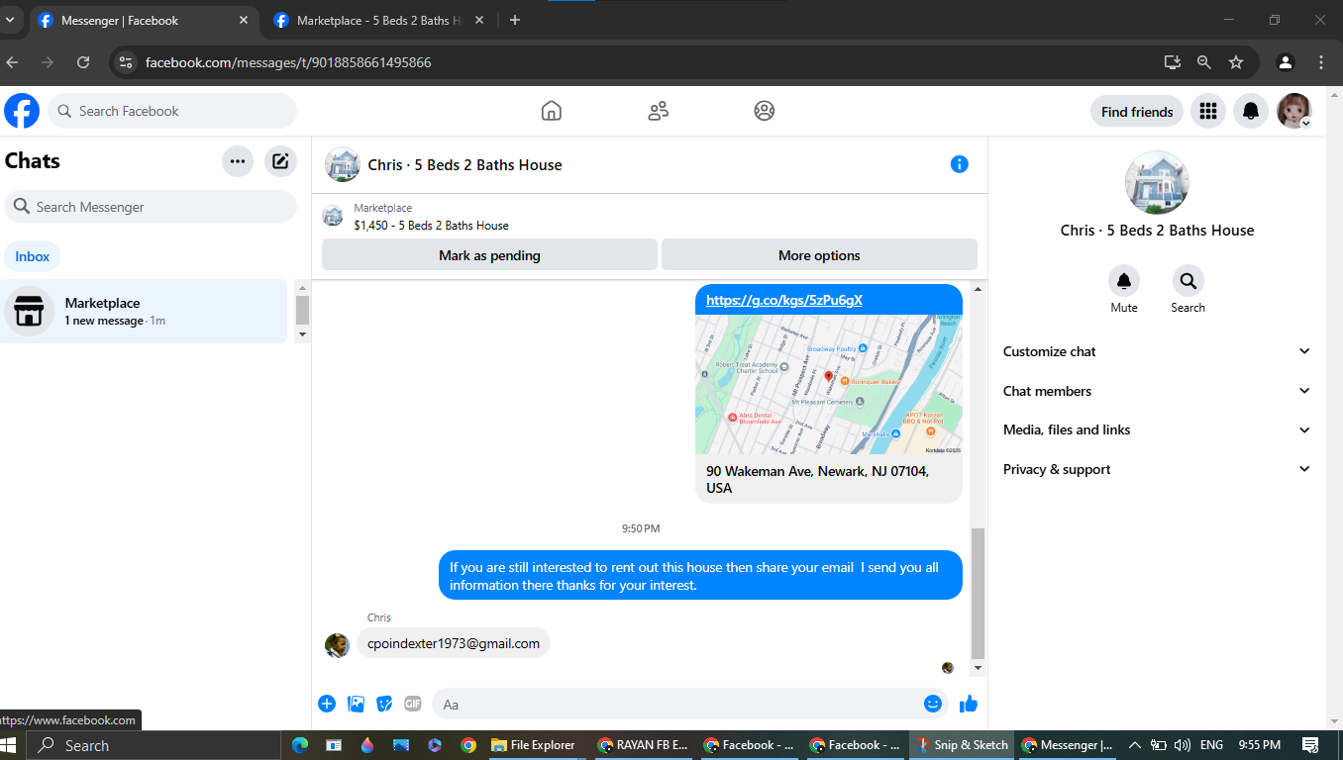The image size is (1343, 760).
Task: Expand the Customize chat section
Action: tap(1156, 351)
